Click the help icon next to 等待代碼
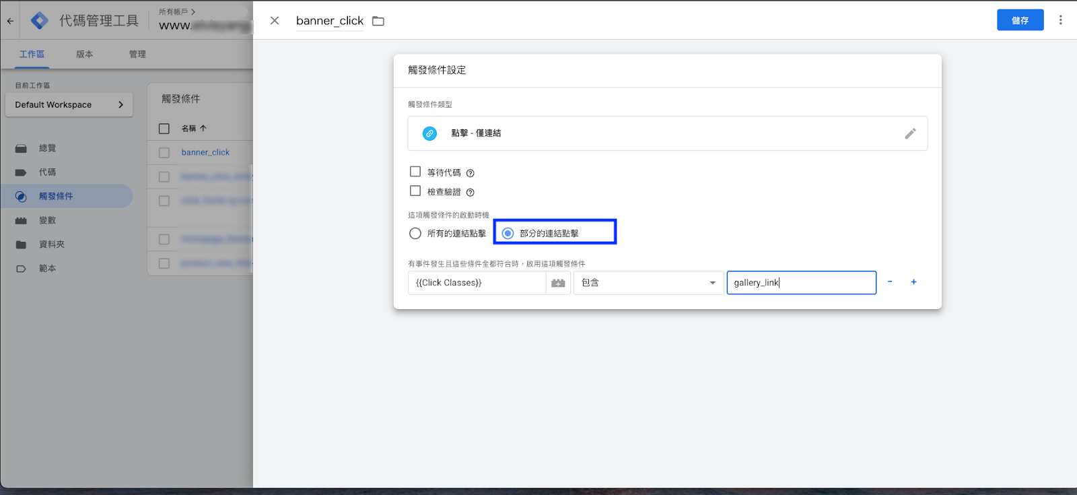This screenshot has height=495, width=1077. 471,173
